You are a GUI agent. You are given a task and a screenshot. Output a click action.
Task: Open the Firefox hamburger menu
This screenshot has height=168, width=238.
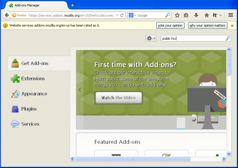[231, 15]
